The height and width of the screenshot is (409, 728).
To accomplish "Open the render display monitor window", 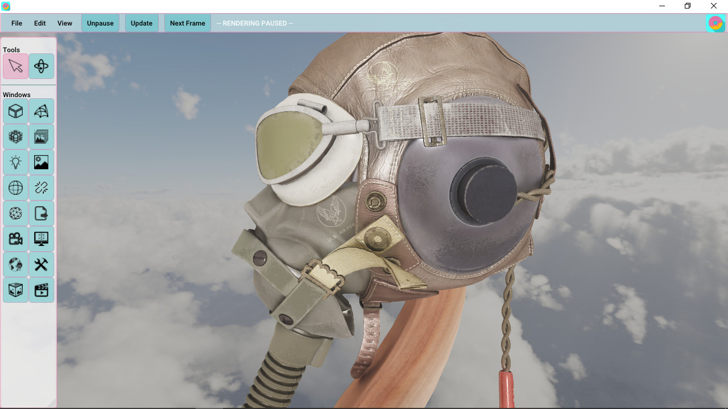I will click(x=41, y=239).
